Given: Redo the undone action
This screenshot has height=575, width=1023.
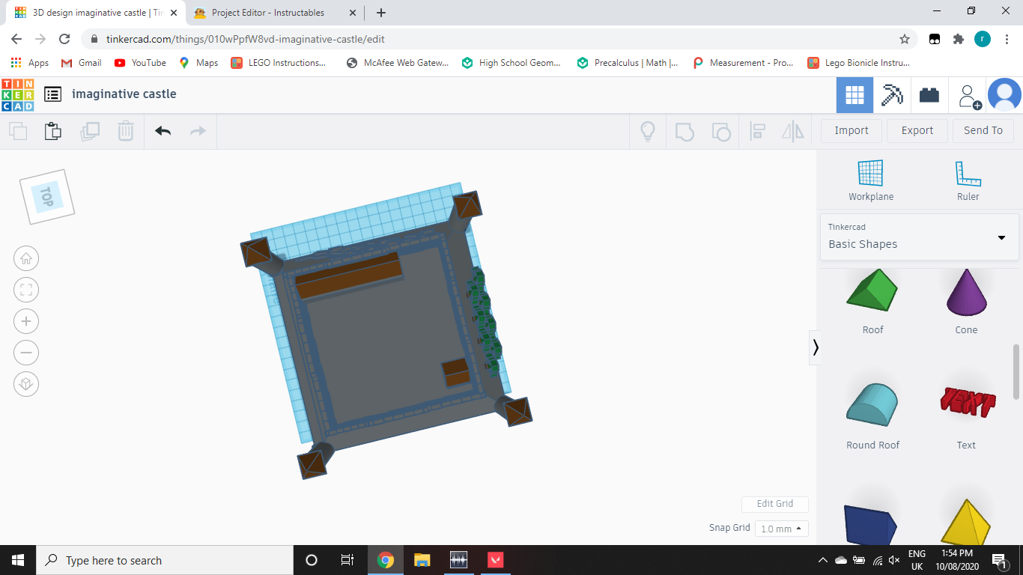Looking at the screenshot, I should coord(198,131).
